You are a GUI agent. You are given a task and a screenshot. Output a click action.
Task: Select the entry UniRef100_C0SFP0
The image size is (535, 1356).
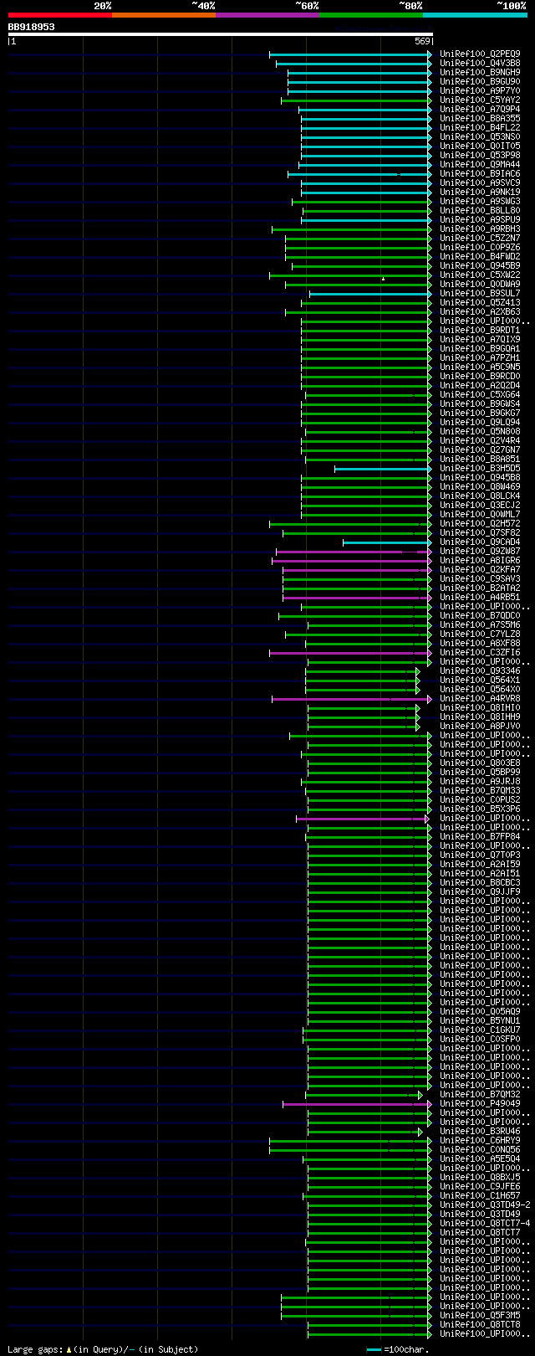480,1039
